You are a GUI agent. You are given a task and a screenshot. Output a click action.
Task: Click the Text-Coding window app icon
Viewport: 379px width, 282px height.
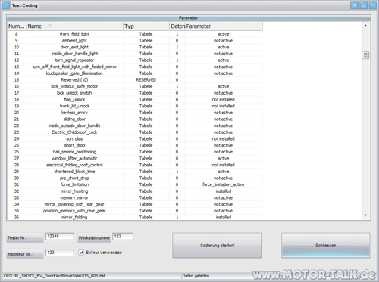(x=6, y=5)
